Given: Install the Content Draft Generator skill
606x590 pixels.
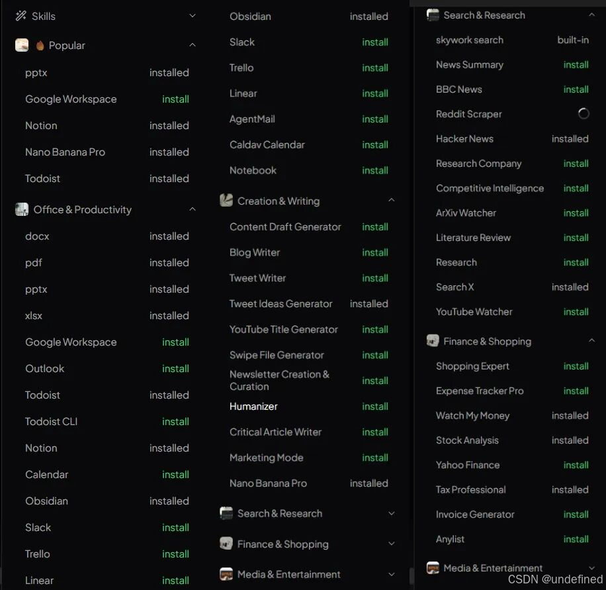Looking at the screenshot, I should [375, 226].
